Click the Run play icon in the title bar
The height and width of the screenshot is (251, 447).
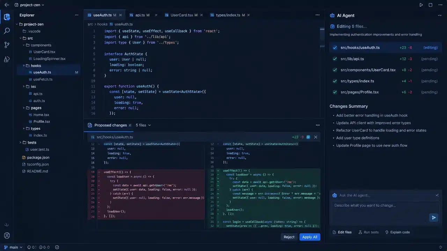point(421,5)
